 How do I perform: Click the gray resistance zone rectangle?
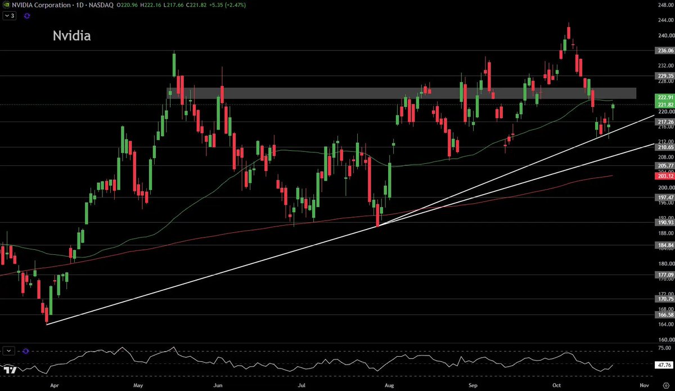(x=401, y=93)
